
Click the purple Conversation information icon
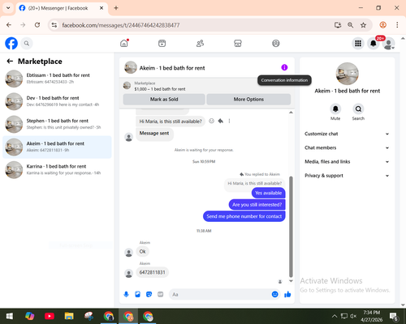click(x=284, y=67)
